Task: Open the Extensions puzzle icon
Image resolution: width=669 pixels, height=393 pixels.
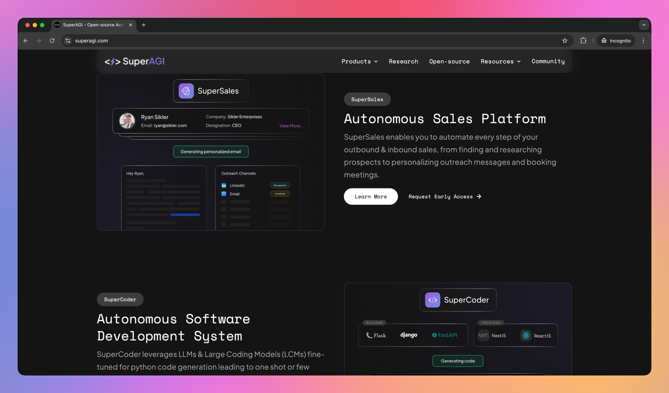Action: [583, 41]
